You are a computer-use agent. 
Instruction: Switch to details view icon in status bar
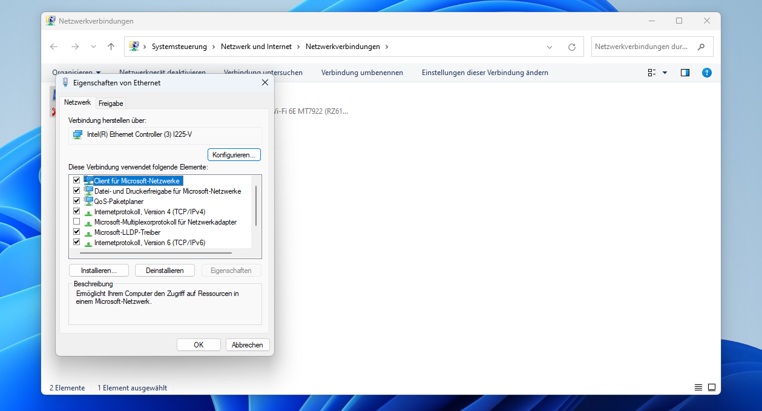[x=698, y=387]
